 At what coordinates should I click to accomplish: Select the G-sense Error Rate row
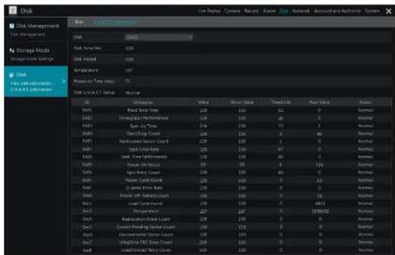(x=231, y=188)
